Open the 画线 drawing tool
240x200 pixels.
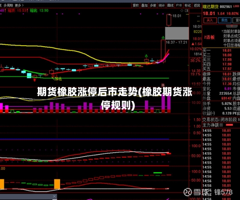170,5
